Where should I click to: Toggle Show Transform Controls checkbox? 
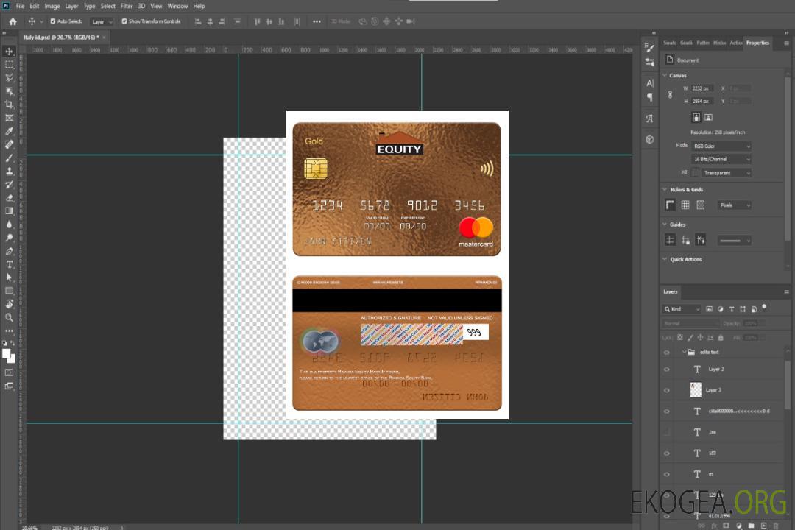124,21
